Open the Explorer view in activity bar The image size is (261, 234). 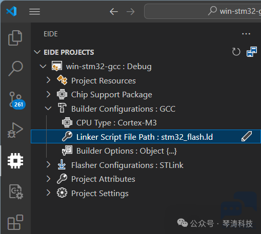[15, 38]
